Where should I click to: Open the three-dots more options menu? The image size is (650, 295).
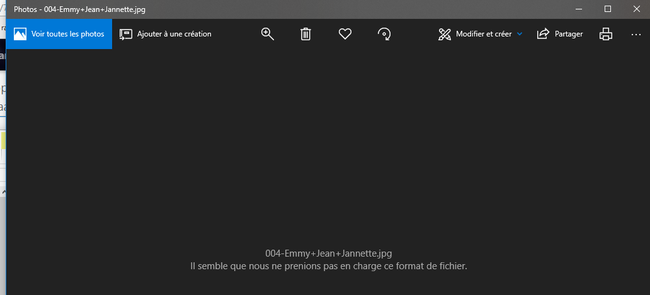(x=636, y=35)
